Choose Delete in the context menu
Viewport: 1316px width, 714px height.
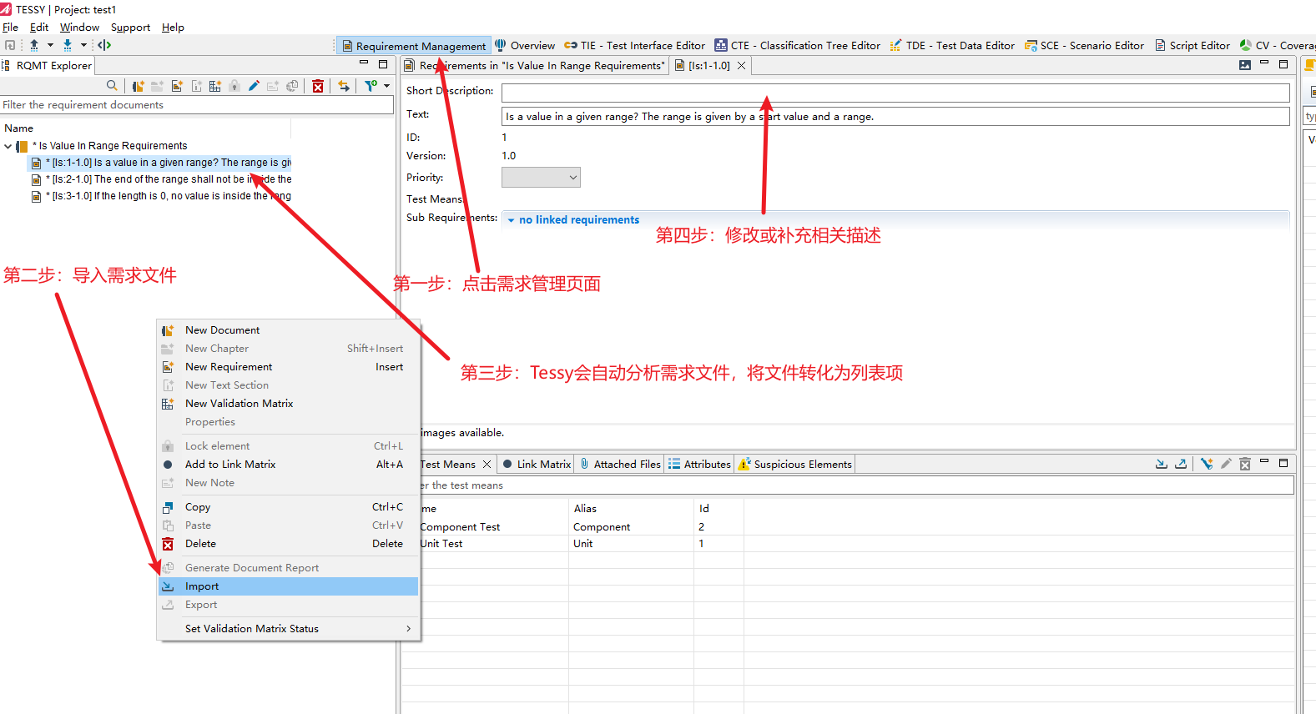pos(288,544)
